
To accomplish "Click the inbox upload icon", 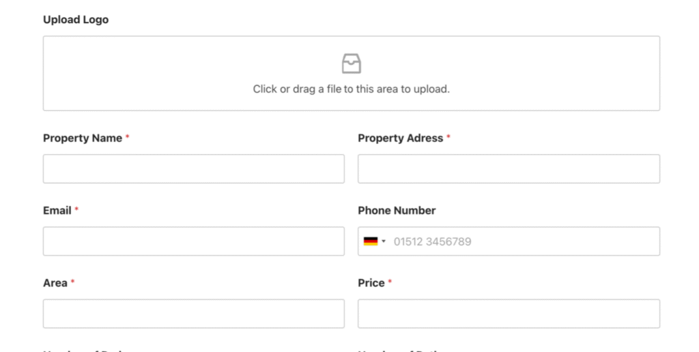I will (352, 63).
